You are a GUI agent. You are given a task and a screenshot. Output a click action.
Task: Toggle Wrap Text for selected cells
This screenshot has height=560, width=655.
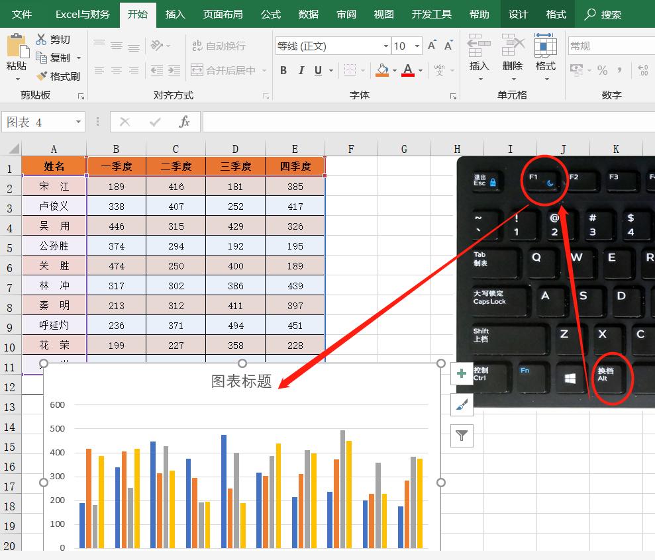point(219,46)
